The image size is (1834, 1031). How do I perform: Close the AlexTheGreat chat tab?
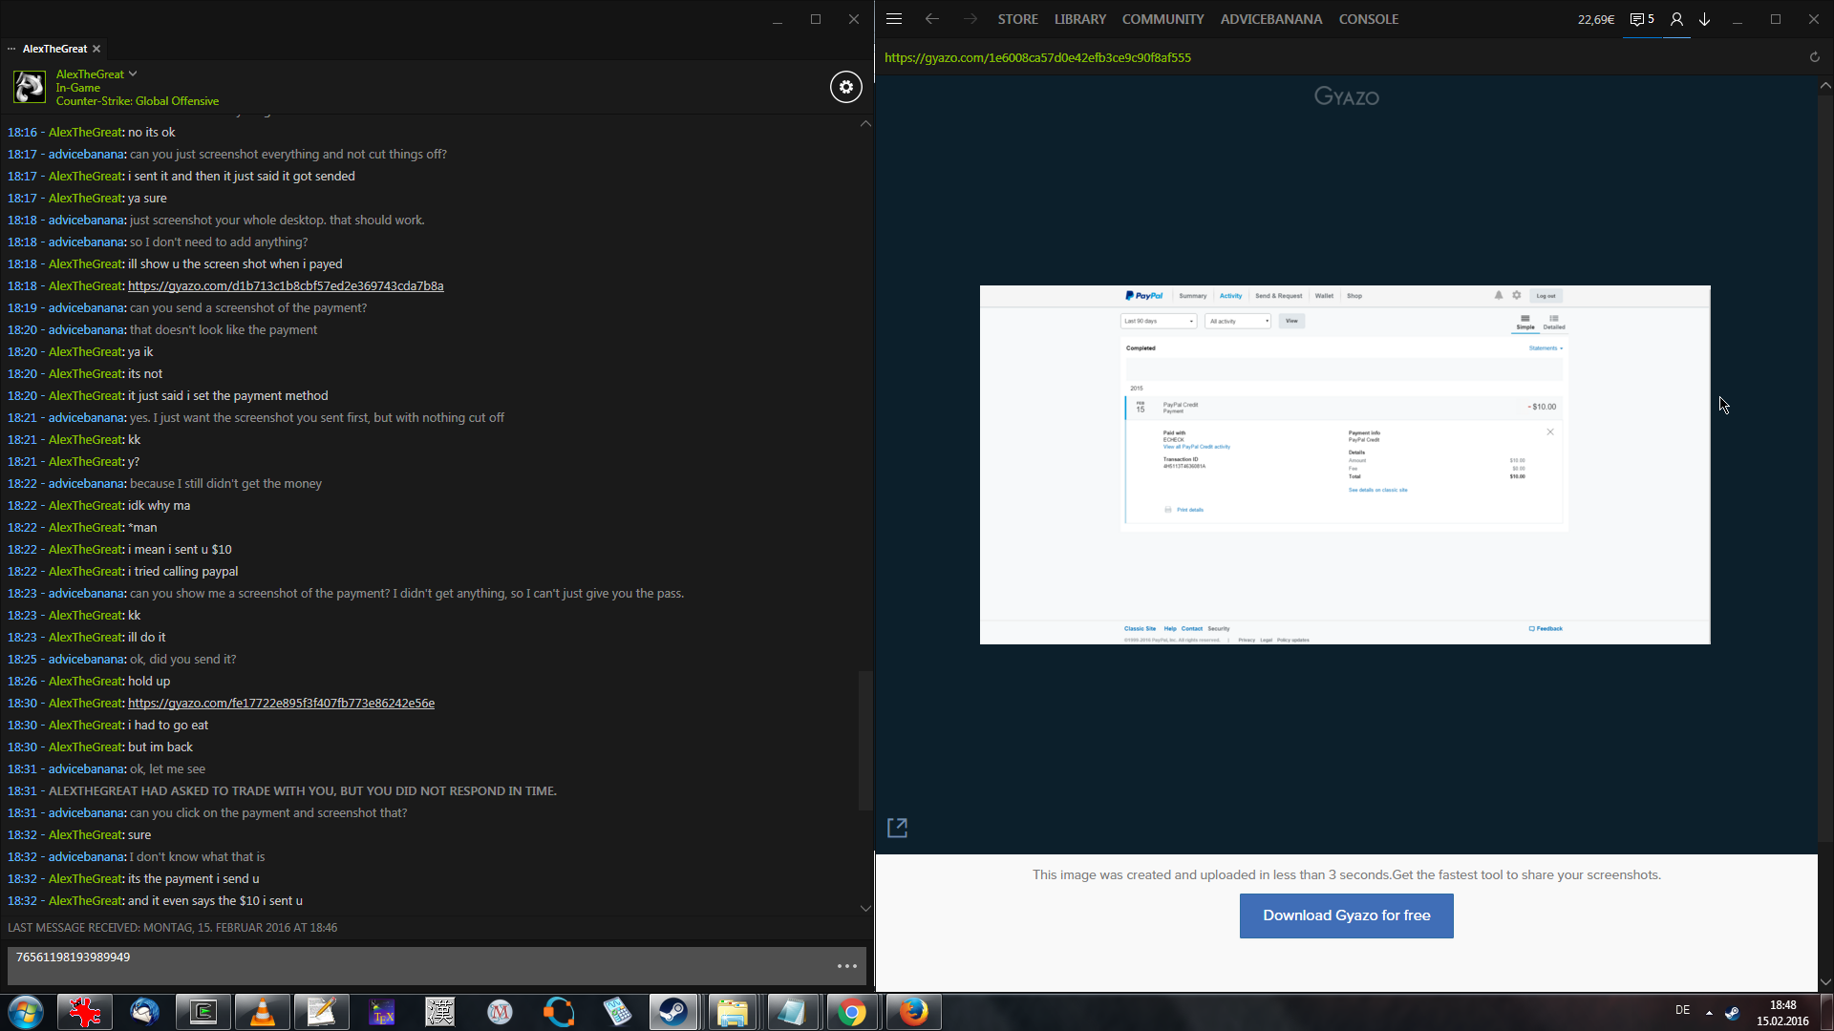tap(96, 49)
